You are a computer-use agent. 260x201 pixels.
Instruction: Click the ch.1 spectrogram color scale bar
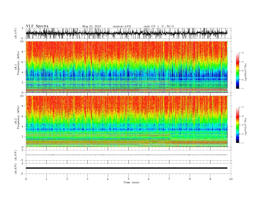[x=237, y=71]
